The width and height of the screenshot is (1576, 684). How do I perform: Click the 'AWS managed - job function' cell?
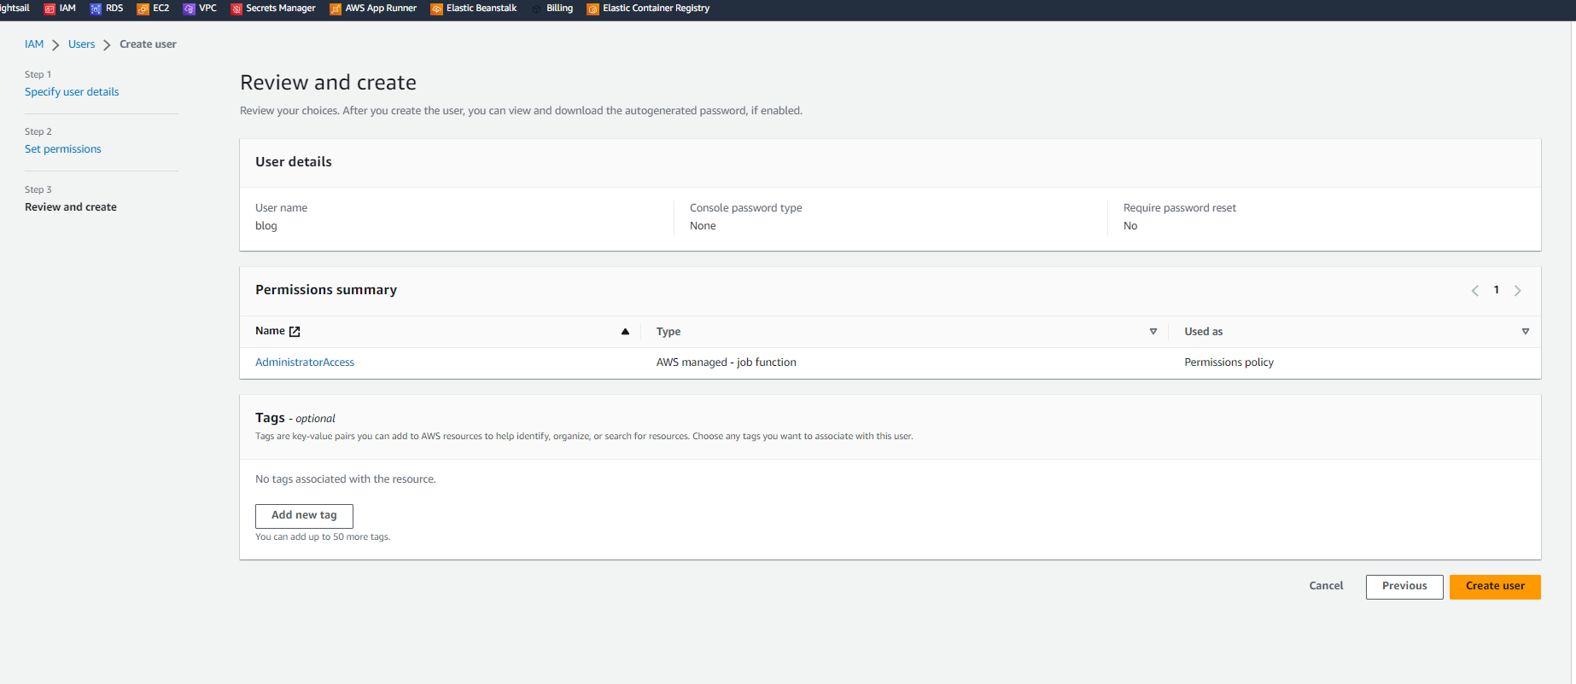pyautogui.click(x=727, y=362)
